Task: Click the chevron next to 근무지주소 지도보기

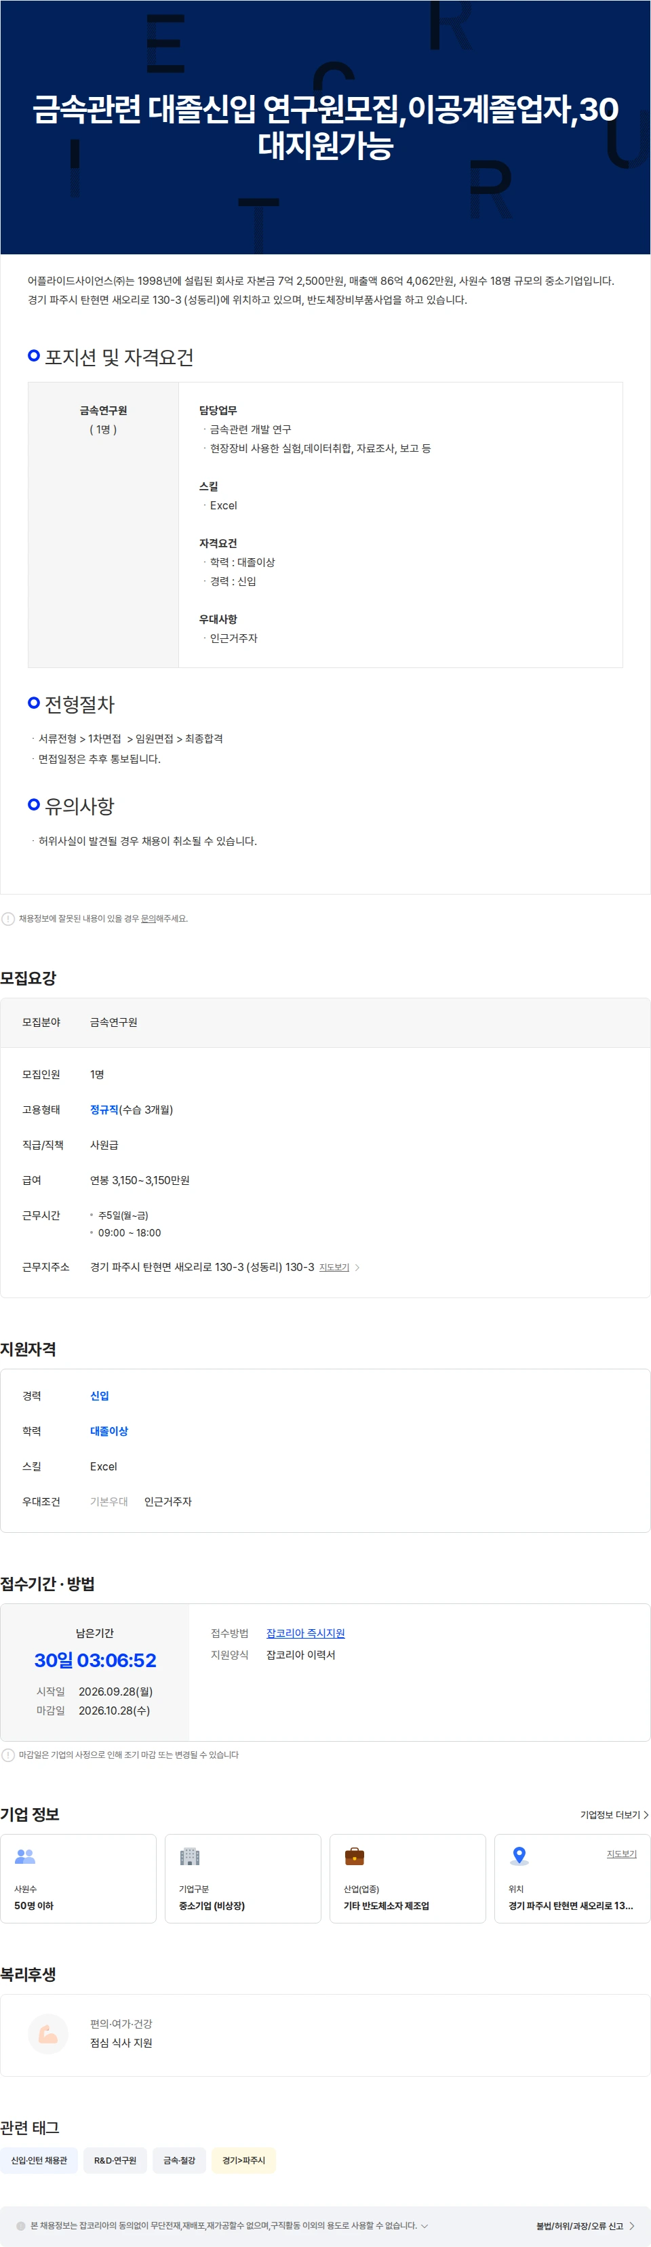Action: tap(357, 1268)
